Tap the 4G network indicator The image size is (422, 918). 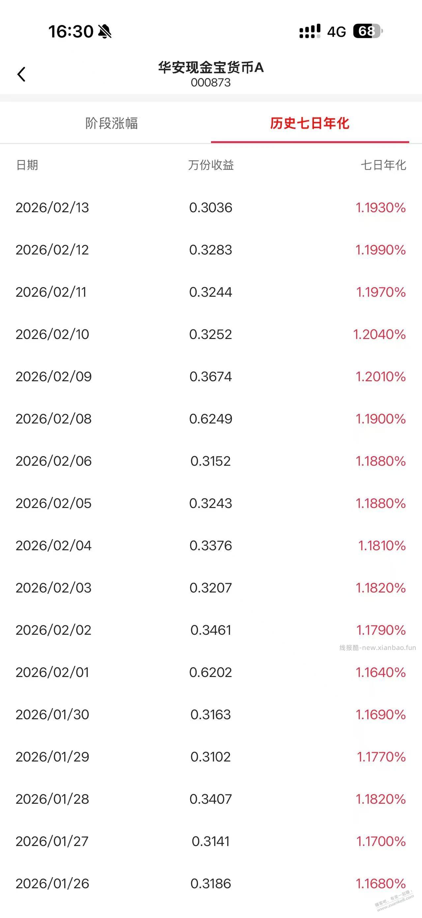[336, 32]
